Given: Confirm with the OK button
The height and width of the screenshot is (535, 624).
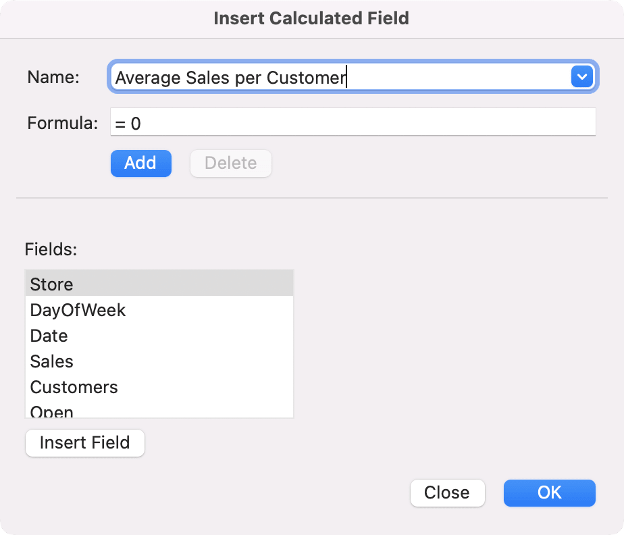Looking at the screenshot, I should tap(549, 492).
